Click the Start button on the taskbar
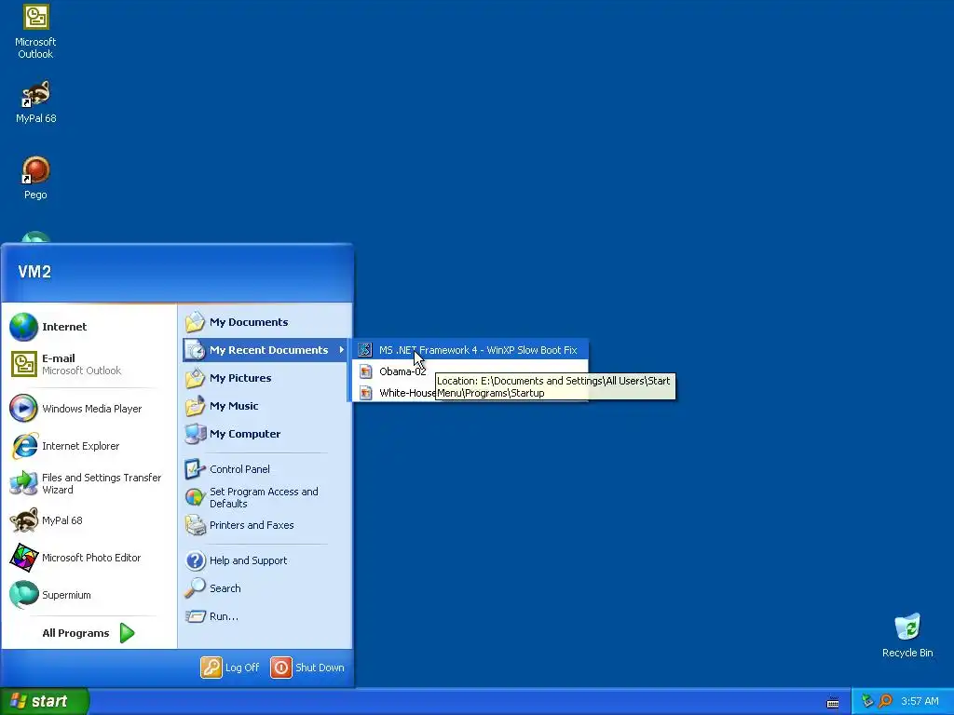This screenshot has width=954, height=715. point(45,701)
